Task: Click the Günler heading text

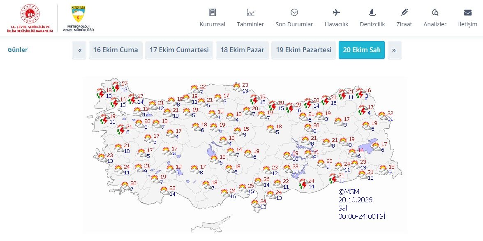Action: click(18, 50)
